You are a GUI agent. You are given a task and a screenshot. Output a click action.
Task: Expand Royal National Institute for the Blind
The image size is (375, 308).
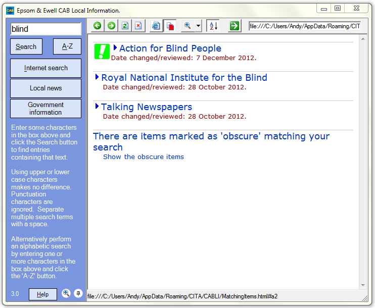(x=97, y=77)
